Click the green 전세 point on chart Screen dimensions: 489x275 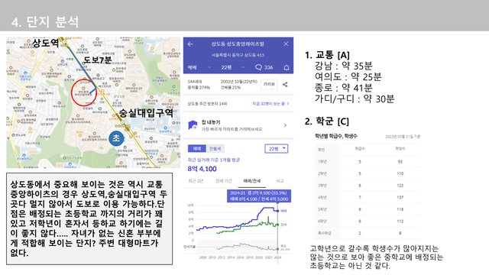pyautogui.click(x=277, y=225)
